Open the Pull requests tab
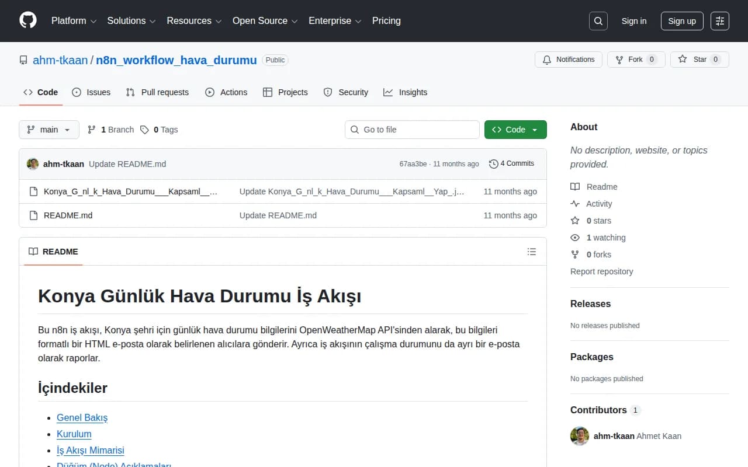 pos(157,92)
